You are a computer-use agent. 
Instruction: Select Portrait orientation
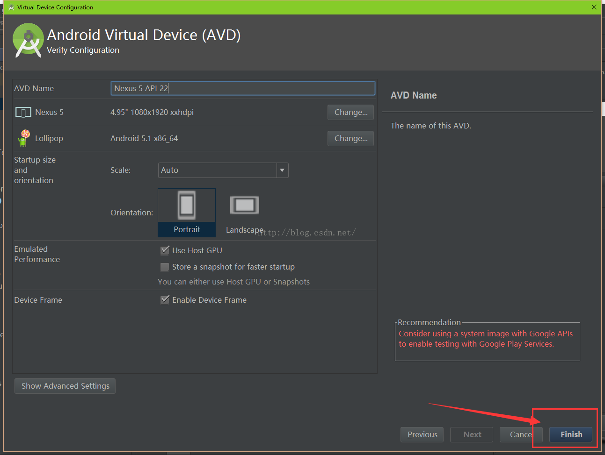(187, 213)
